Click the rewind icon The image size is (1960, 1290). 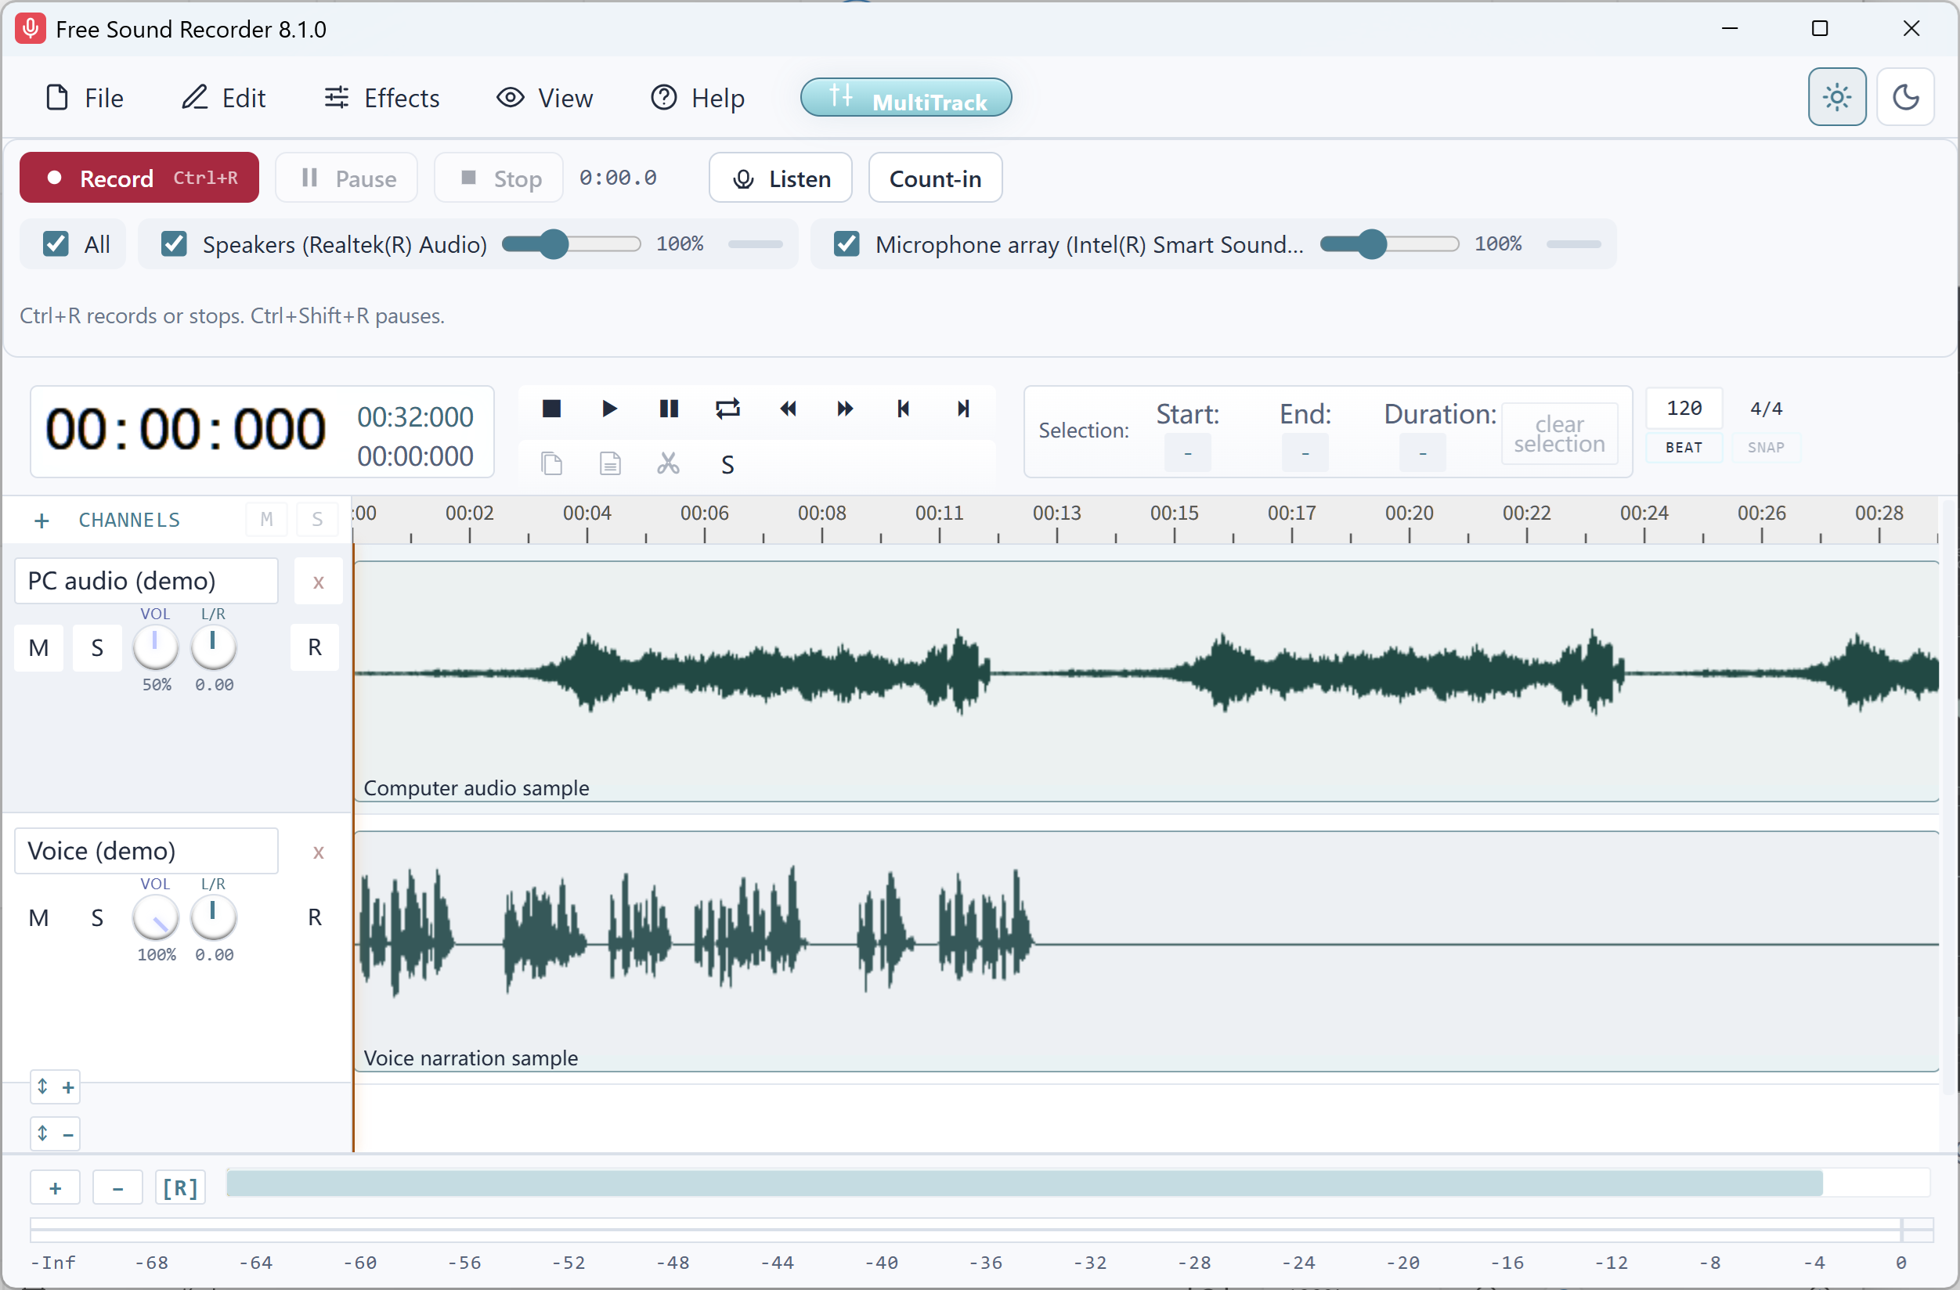pos(787,409)
